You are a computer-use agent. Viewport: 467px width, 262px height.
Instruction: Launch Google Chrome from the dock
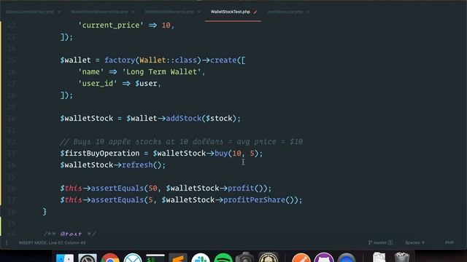pos(110,258)
